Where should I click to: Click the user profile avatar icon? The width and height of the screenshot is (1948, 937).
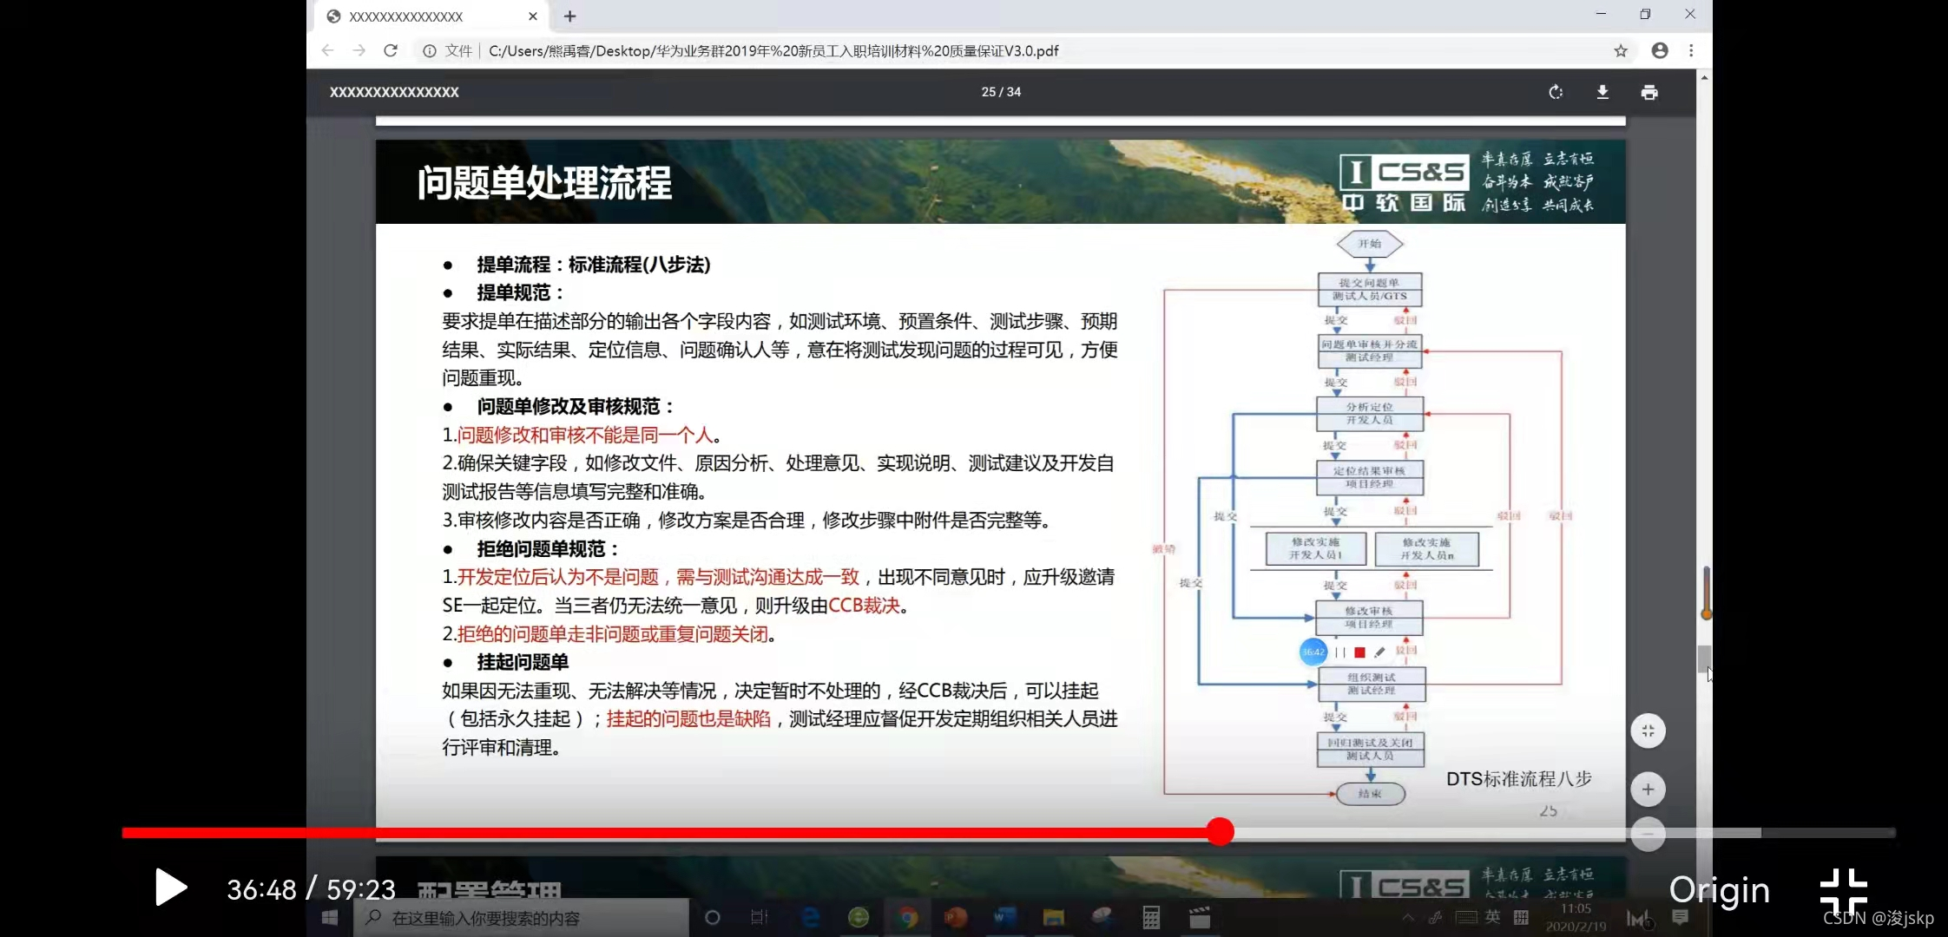[1660, 51]
